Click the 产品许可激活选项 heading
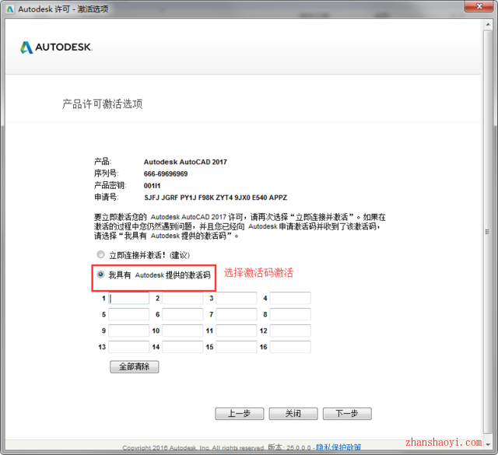Screen dimensions: 498x455 point(102,103)
